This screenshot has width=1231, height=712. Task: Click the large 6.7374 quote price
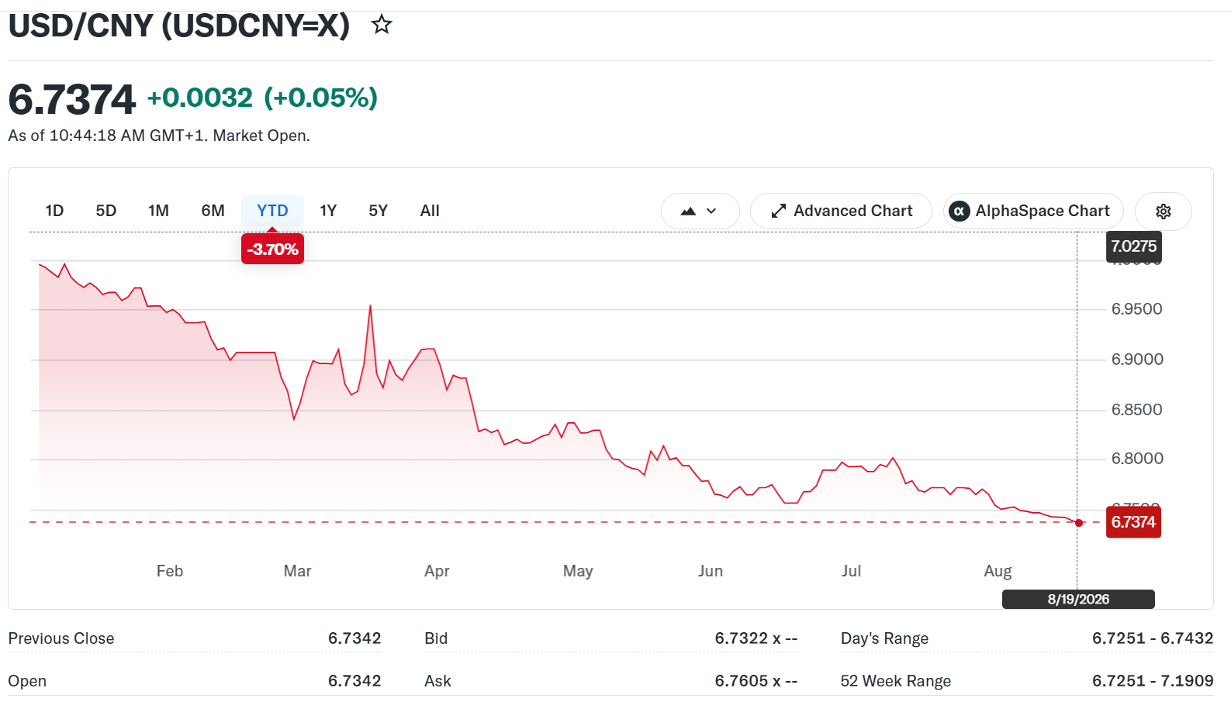(72, 100)
